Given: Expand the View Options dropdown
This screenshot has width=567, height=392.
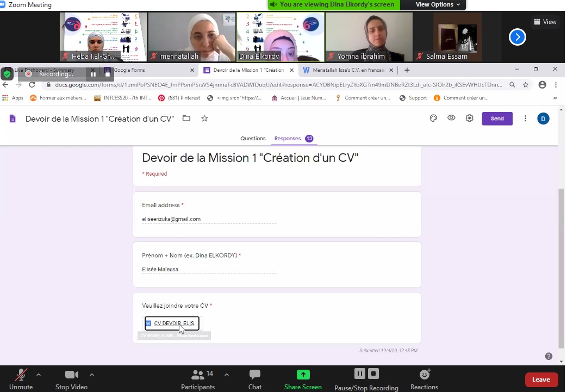Looking at the screenshot, I should tap(438, 4).
